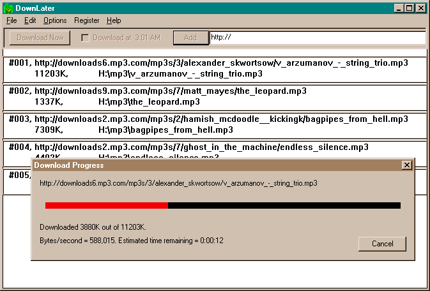This screenshot has height=291, width=430.
Task: Click the Add button
Action: (190, 38)
